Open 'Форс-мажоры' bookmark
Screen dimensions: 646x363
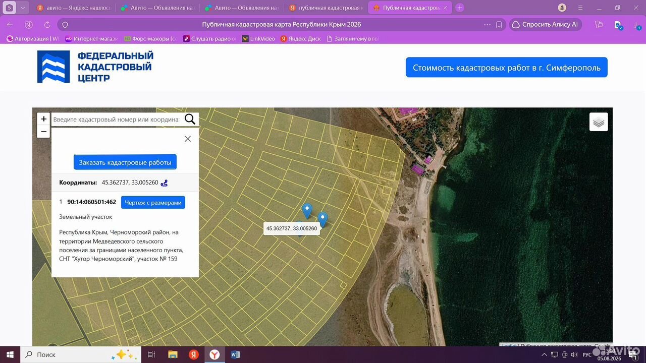pyautogui.click(x=151, y=39)
